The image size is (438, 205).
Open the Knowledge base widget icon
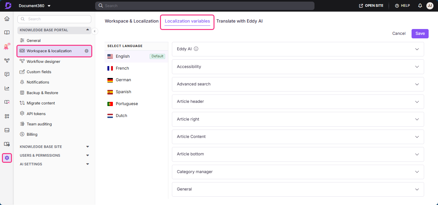[7, 102]
